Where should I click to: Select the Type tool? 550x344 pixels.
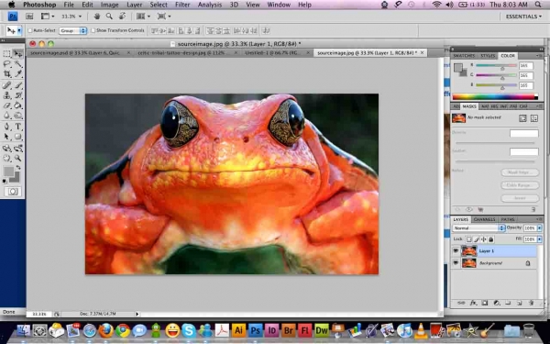pyautogui.click(x=18, y=127)
